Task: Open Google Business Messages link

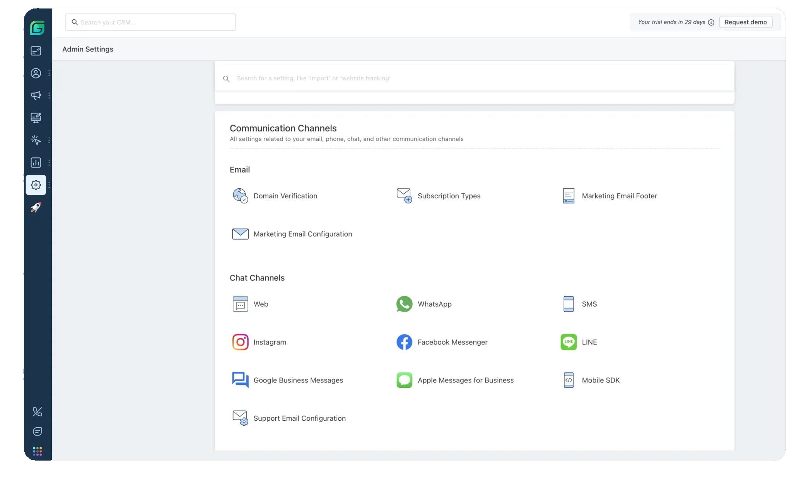Action: tap(298, 380)
